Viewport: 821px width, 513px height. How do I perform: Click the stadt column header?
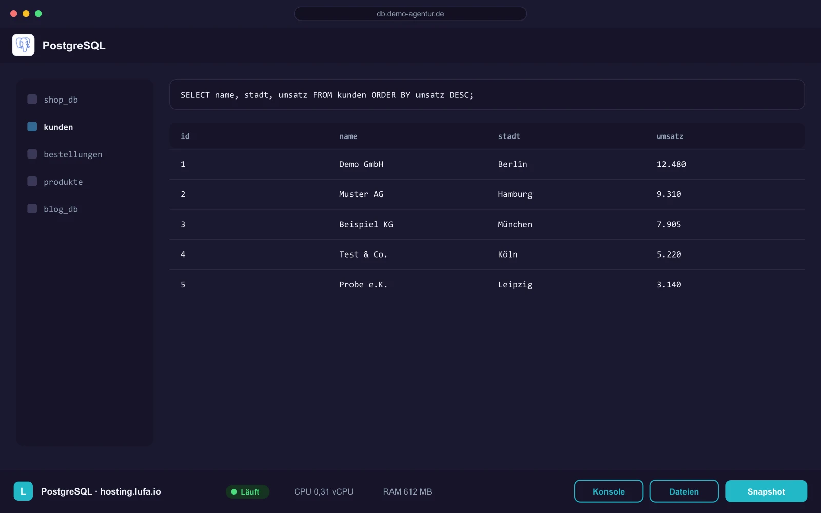[x=509, y=136]
